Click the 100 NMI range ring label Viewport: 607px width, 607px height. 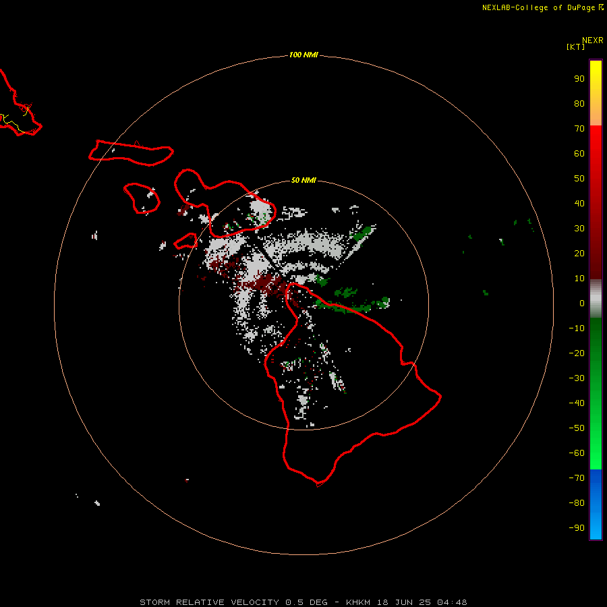coord(303,55)
